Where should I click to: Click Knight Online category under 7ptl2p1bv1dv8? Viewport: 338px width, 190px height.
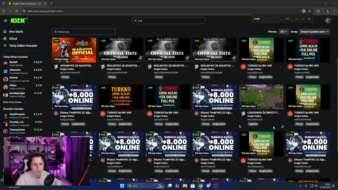click(x=161, y=116)
